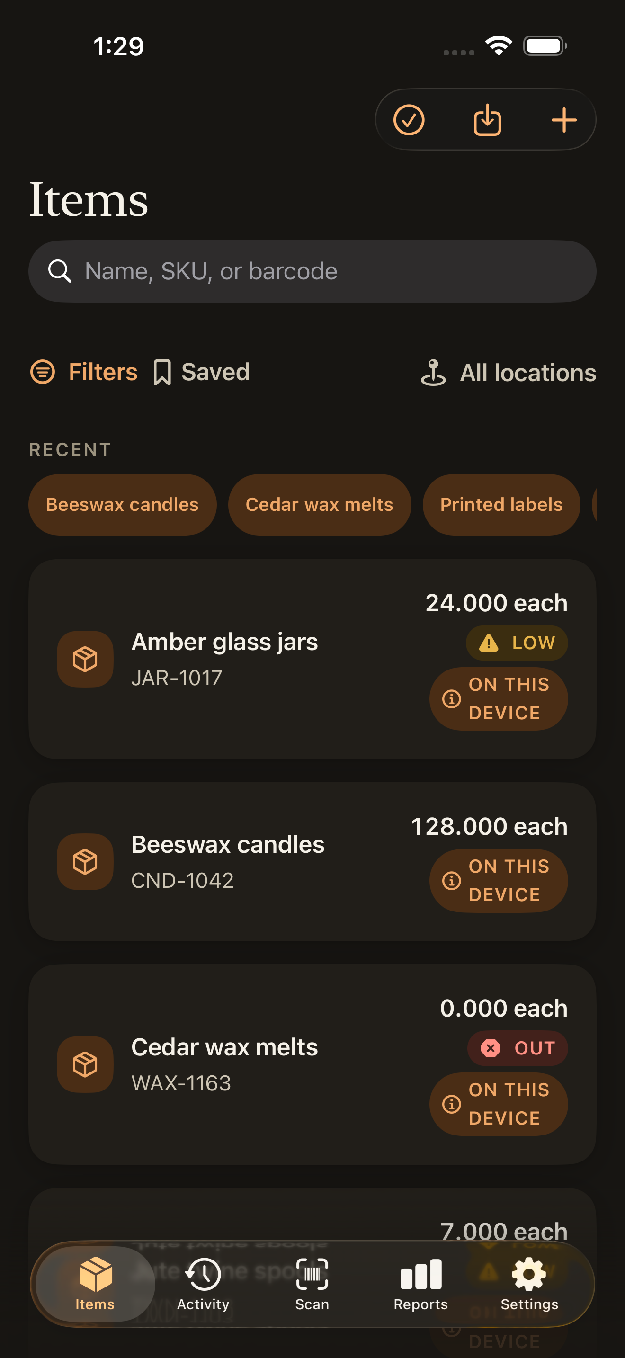This screenshot has width=625, height=1358.
Task: Select the Cedar wax melts recent chip
Action: tap(319, 504)
